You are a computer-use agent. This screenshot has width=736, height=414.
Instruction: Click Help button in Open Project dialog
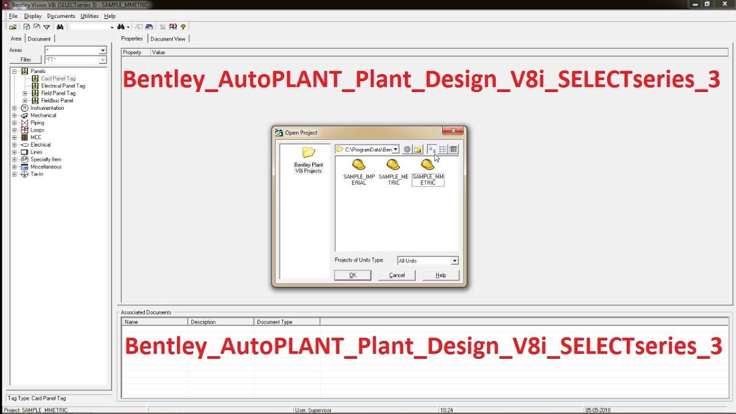pyautogui.click(x=441, y=275)
